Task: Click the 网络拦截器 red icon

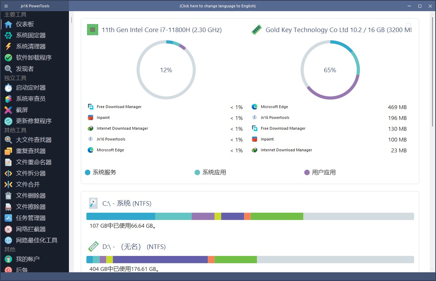Action: [x=8, y=229]
